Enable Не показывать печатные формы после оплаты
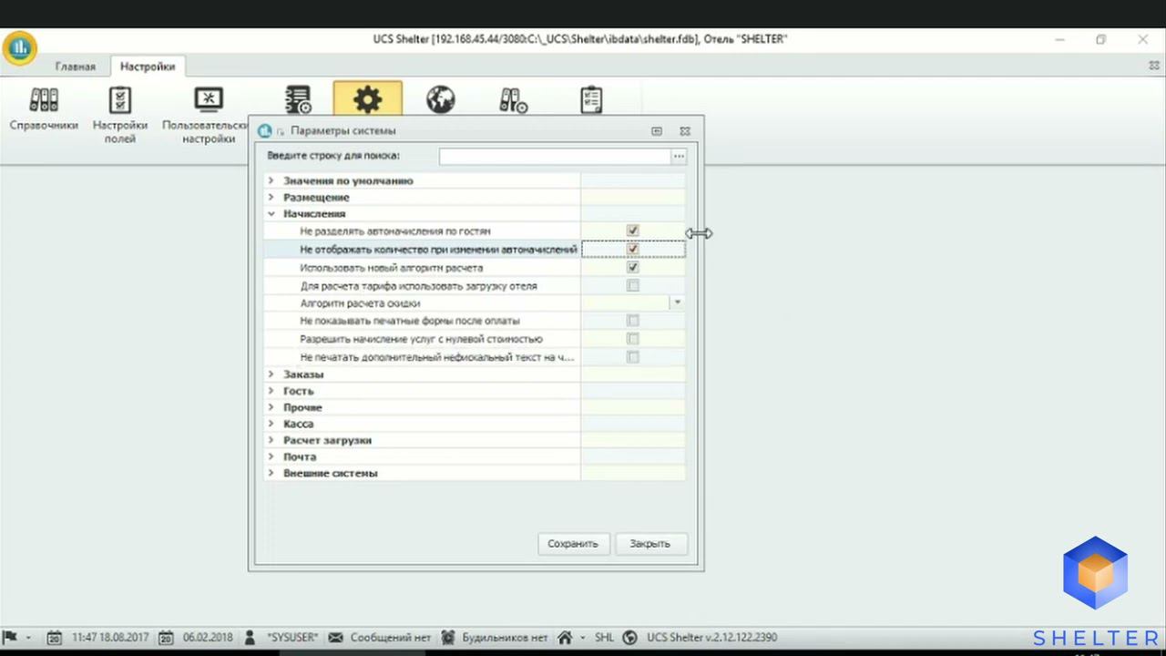This screenshot has width=1166, height=656. [633, 321]
